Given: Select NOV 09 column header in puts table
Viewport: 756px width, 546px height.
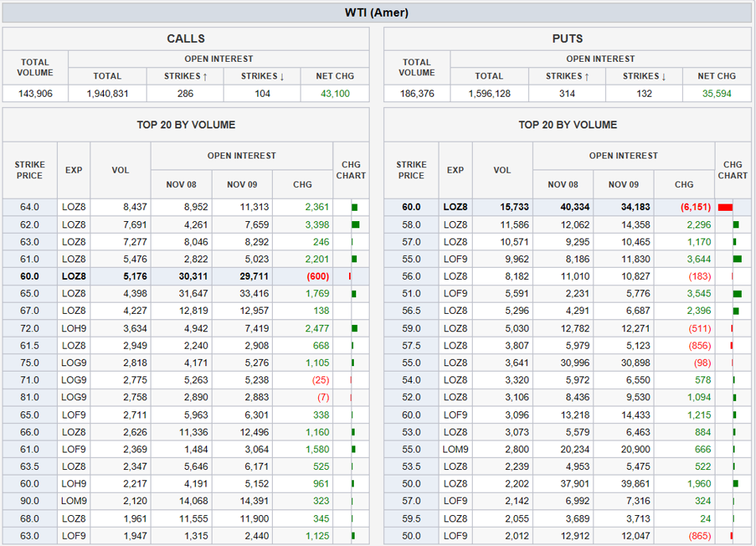Looking at the screenshot, I should tap(624, 184).
